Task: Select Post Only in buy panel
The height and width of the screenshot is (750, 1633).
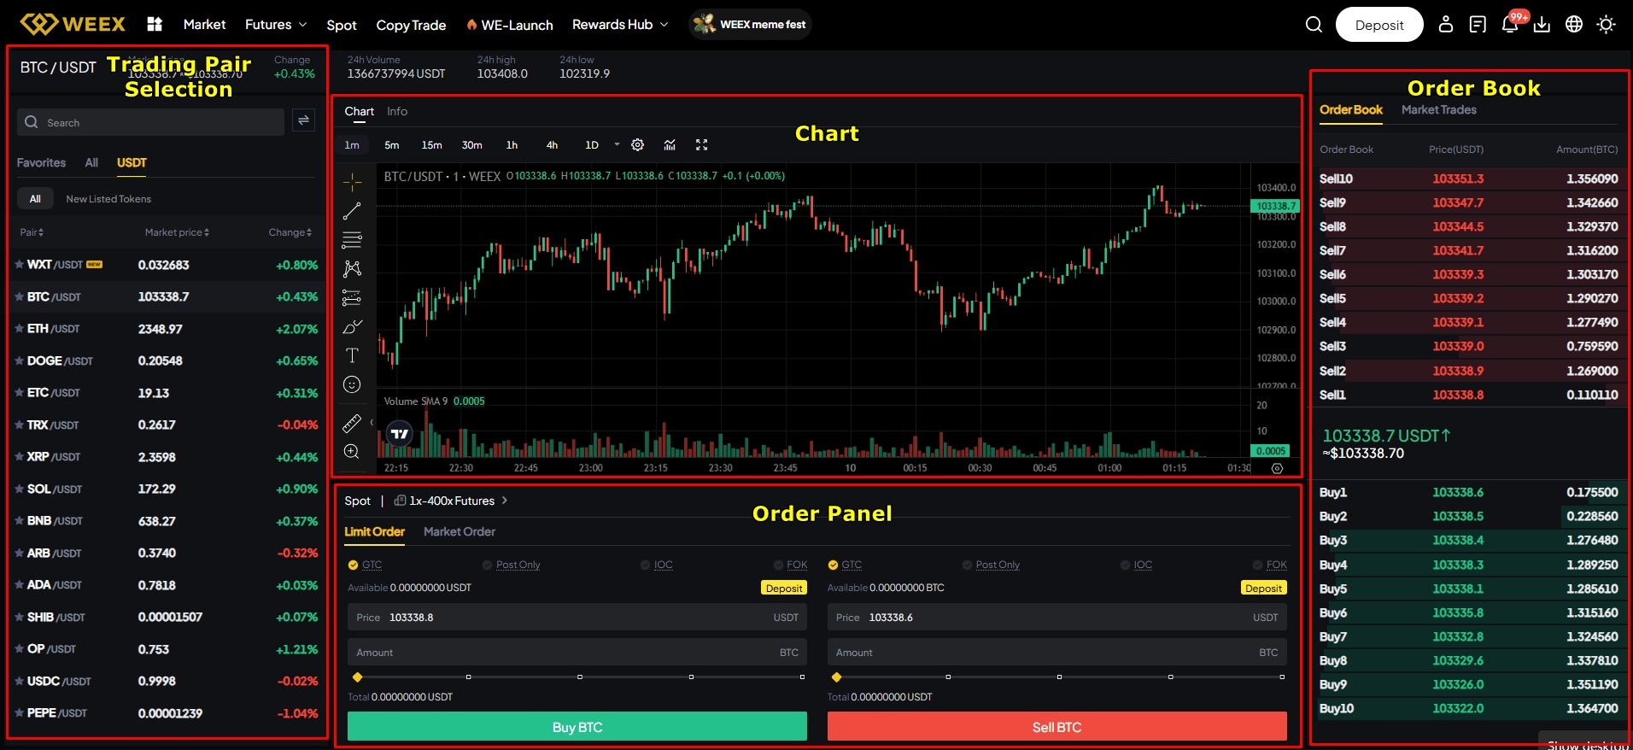Action: coord(511,565)
